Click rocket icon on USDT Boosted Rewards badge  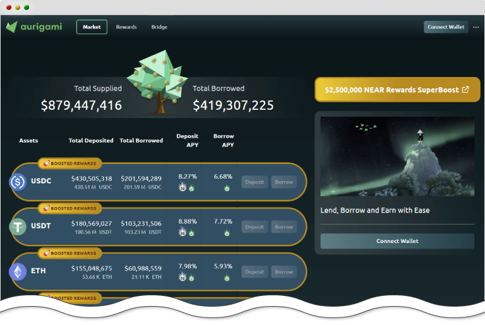[x=46, y=208]
